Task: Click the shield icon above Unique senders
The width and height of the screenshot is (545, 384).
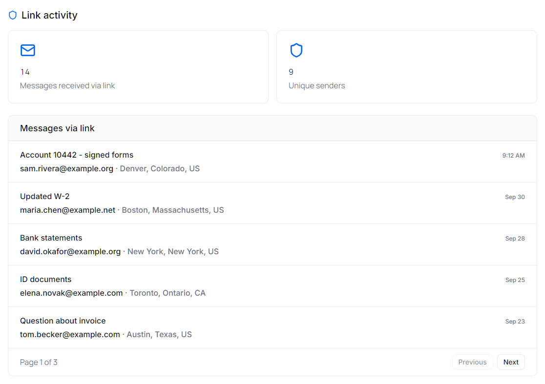Action: [296, 50]
